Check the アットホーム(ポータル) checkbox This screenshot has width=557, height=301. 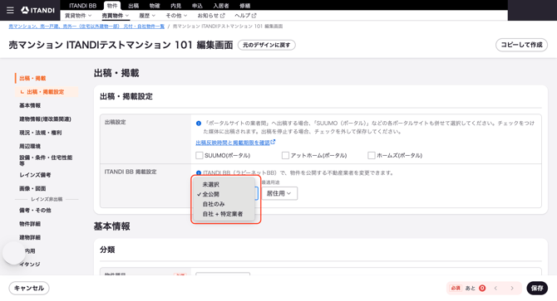(x=285, y=155)
